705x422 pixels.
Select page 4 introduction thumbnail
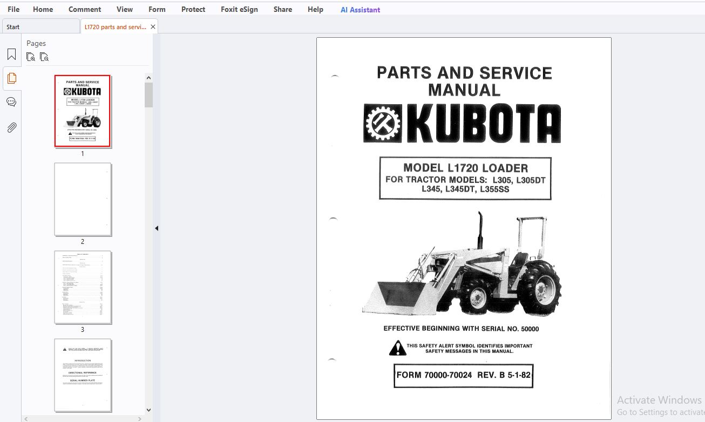[x=83, y=375]
